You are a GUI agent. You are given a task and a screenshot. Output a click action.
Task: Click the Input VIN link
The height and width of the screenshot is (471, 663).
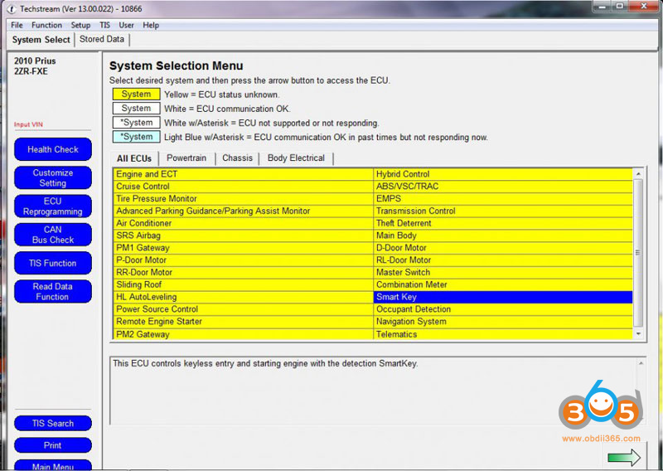tap(28, 124)
